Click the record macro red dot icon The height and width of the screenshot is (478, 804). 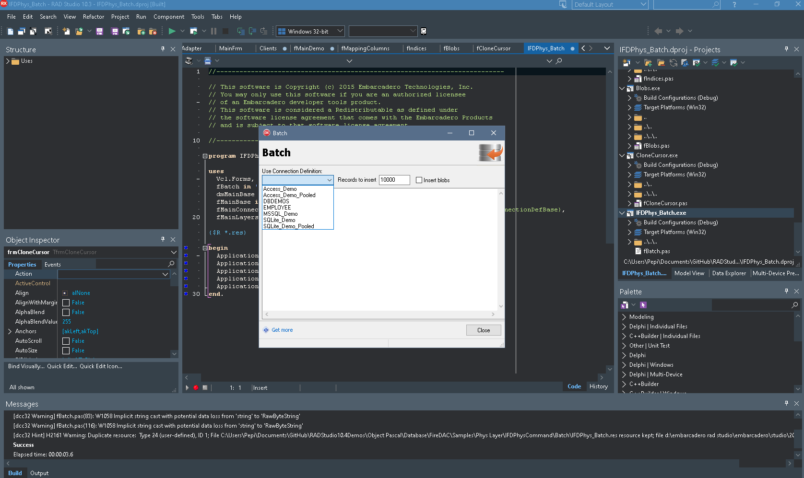(x=196, y=387)
